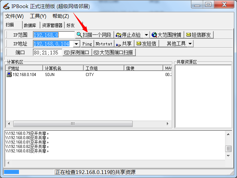Click the envelope icon on 短信群发
237x178 pixels.
189,35
